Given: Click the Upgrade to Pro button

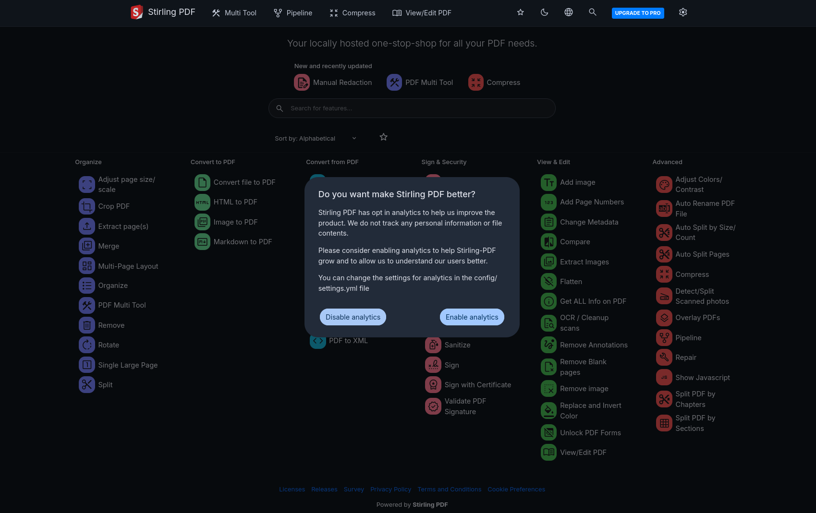Looking at the screenshot, I should click(x=638, y=13).
